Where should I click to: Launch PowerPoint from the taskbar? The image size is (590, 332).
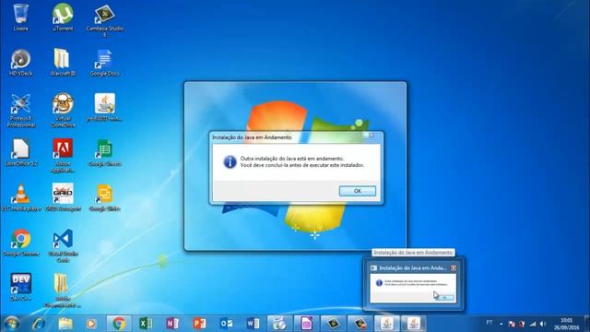pyautogui.click(x=199, y=324)
